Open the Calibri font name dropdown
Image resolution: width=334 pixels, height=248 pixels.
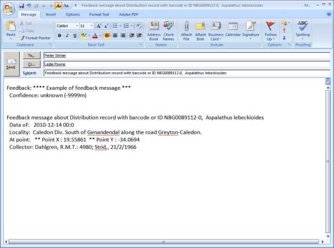tap(77, 26)
